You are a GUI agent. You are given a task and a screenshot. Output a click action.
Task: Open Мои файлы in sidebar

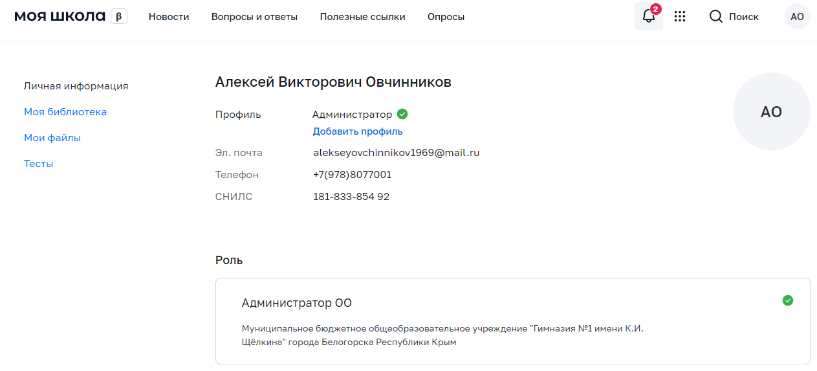(52, 138)
